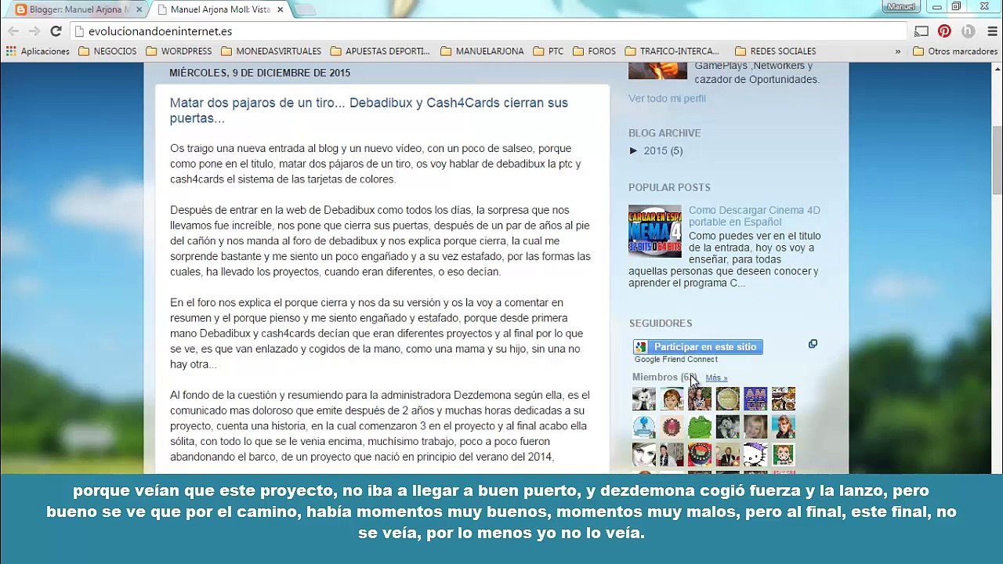The height and width of the screenshot is (564, 1003).
Task: Click the black-and-white portrait follower avatar in second row
Action: click(727, 427)
